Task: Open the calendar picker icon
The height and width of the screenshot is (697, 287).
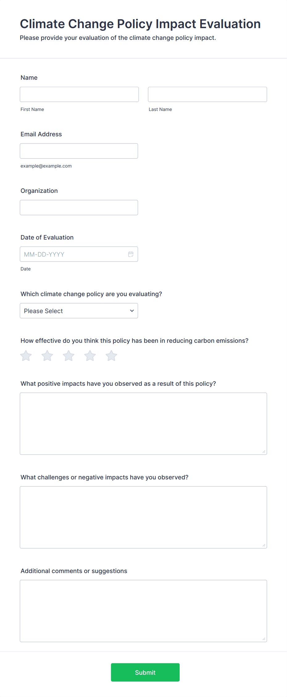Action: [x=131, y=254]
